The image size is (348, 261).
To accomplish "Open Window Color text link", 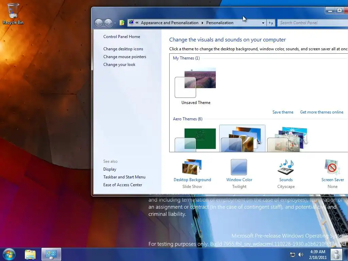I will point(239,180).
